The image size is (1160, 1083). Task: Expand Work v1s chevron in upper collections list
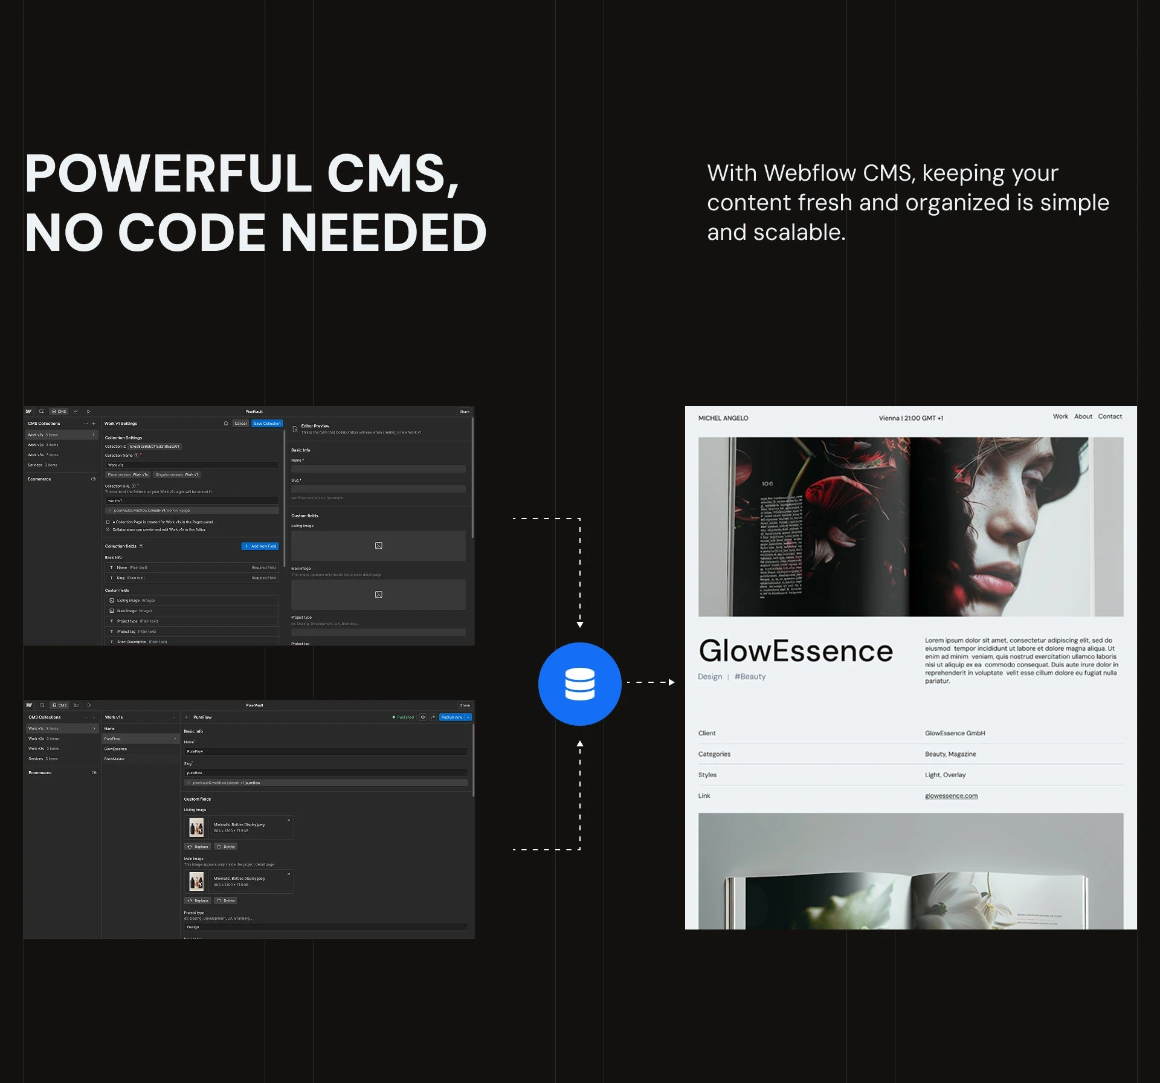(94, 435)
